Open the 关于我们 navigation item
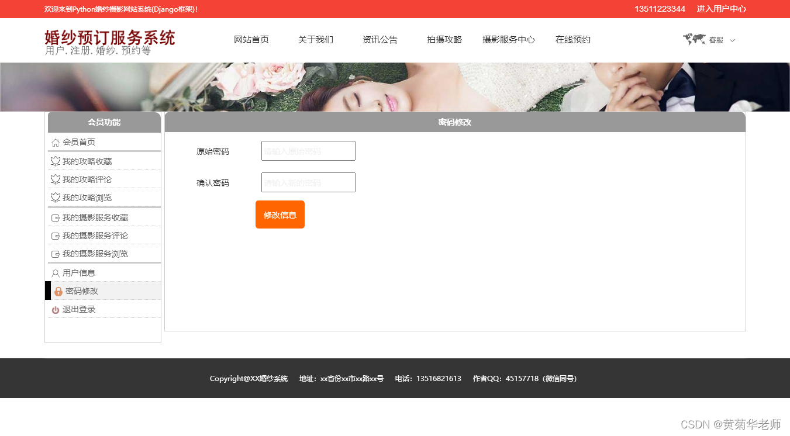 pos(316,40)
